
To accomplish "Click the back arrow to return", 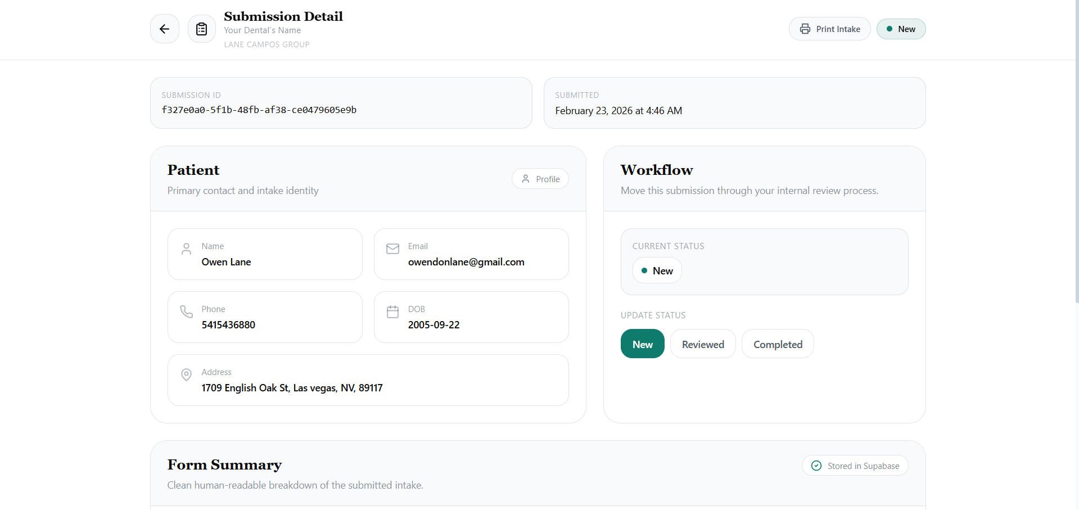I will [164, 29].
